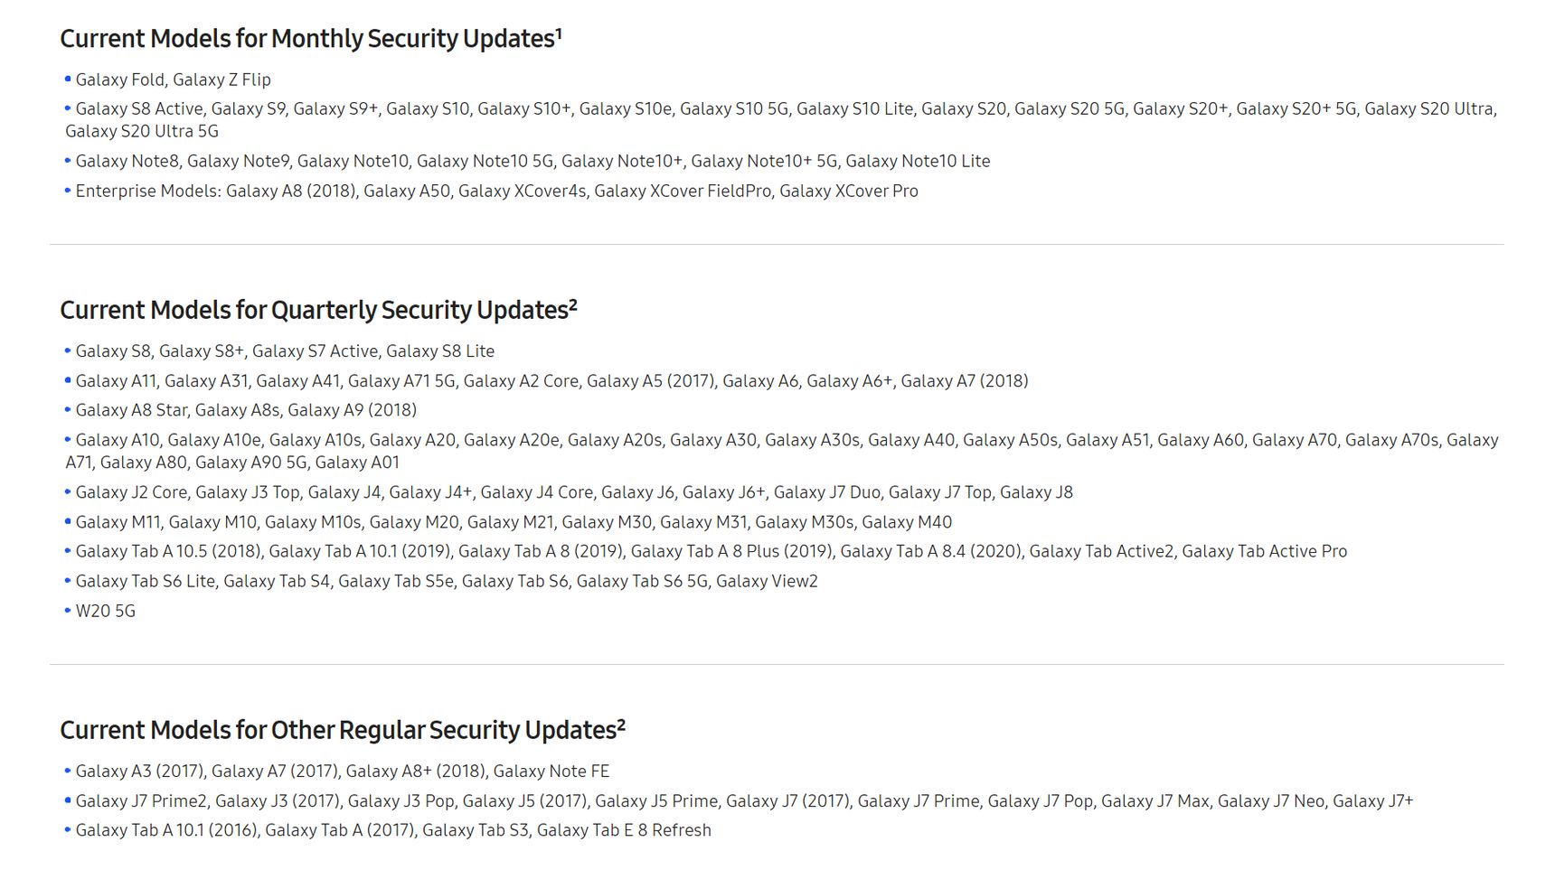The image size is (1555, 870).
Task: Click the bullet before Enterprise Models
Action: point(68,191)
